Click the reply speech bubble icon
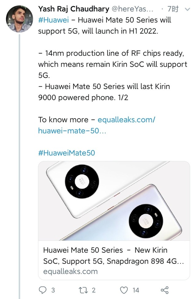The width and height of the screenshot is (196, 299). pyautogui.click(x=43, y=290)
